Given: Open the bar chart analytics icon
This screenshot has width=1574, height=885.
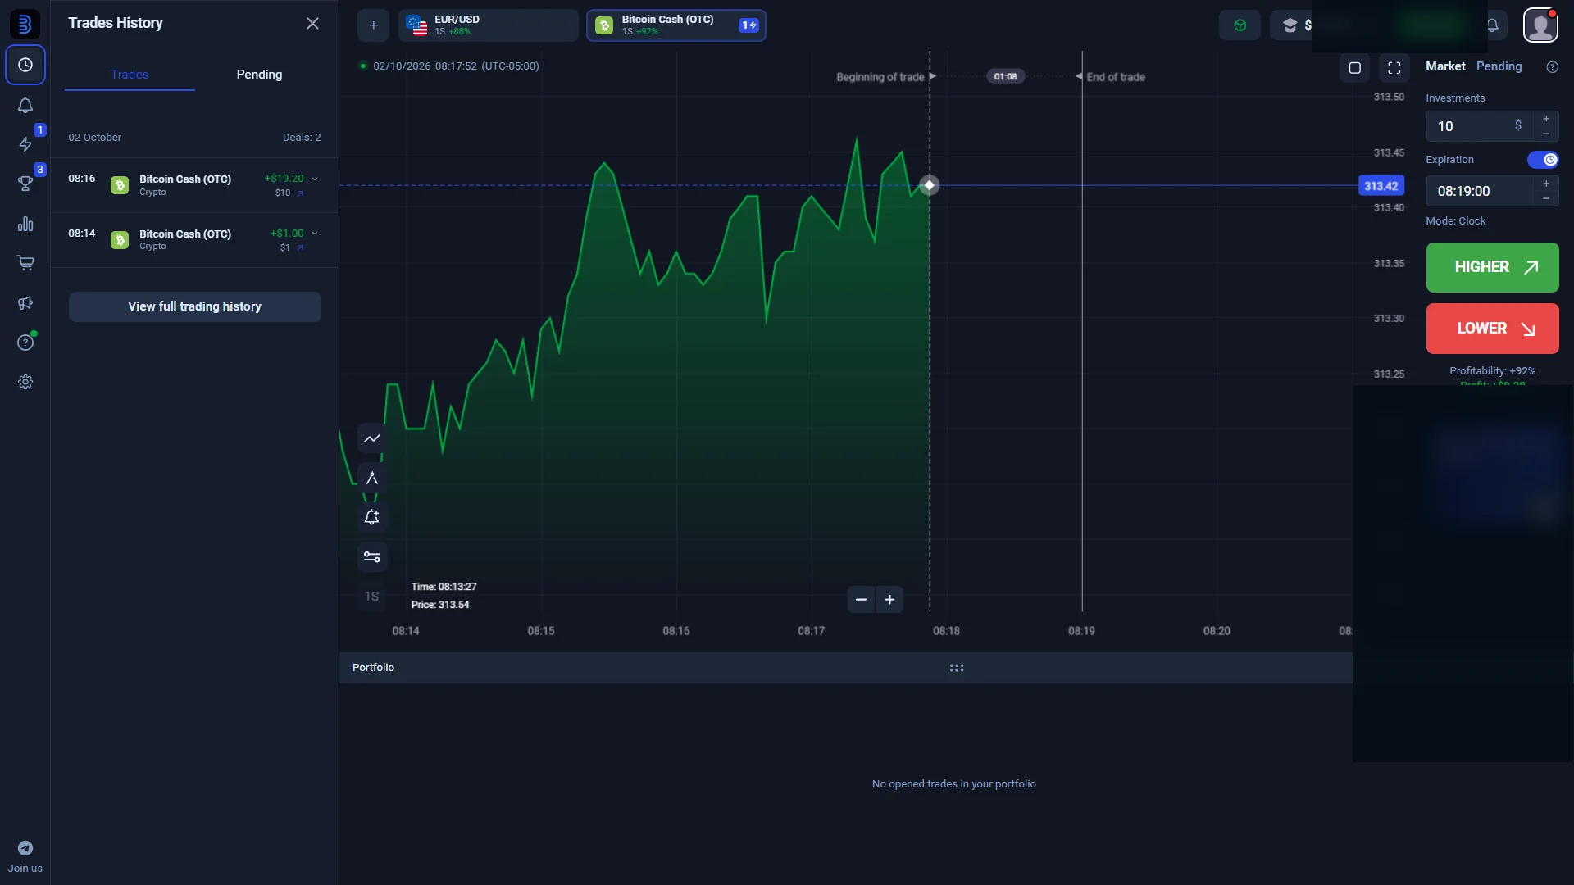Looking at the screenshot, I should pyautogui.click(x=25, y=224).
